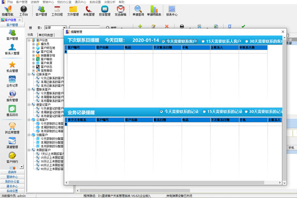The height and width of the screenshot is (198, 297).
Task: Click the main window's bottom horizontal scrollbar
Action: tap(135, 190)
